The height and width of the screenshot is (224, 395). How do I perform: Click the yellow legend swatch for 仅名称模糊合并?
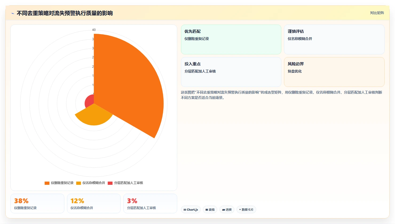tap(78, 183)
